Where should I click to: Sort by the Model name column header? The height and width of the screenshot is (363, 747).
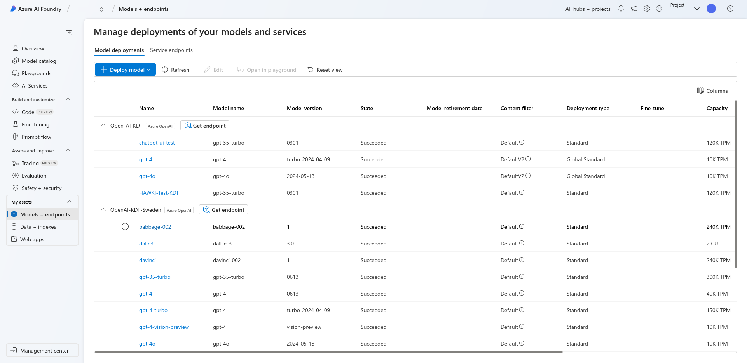pos(229,108)
